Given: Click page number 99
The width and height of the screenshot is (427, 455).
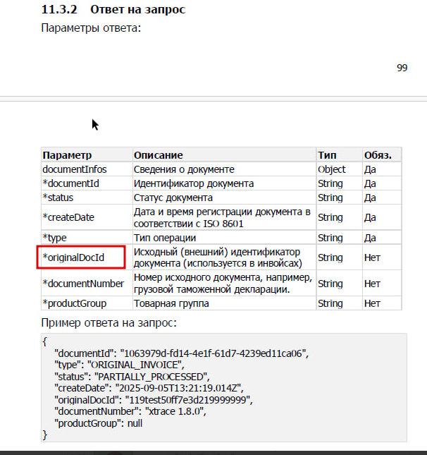Looking at the screenshot, I should [402, 68].
